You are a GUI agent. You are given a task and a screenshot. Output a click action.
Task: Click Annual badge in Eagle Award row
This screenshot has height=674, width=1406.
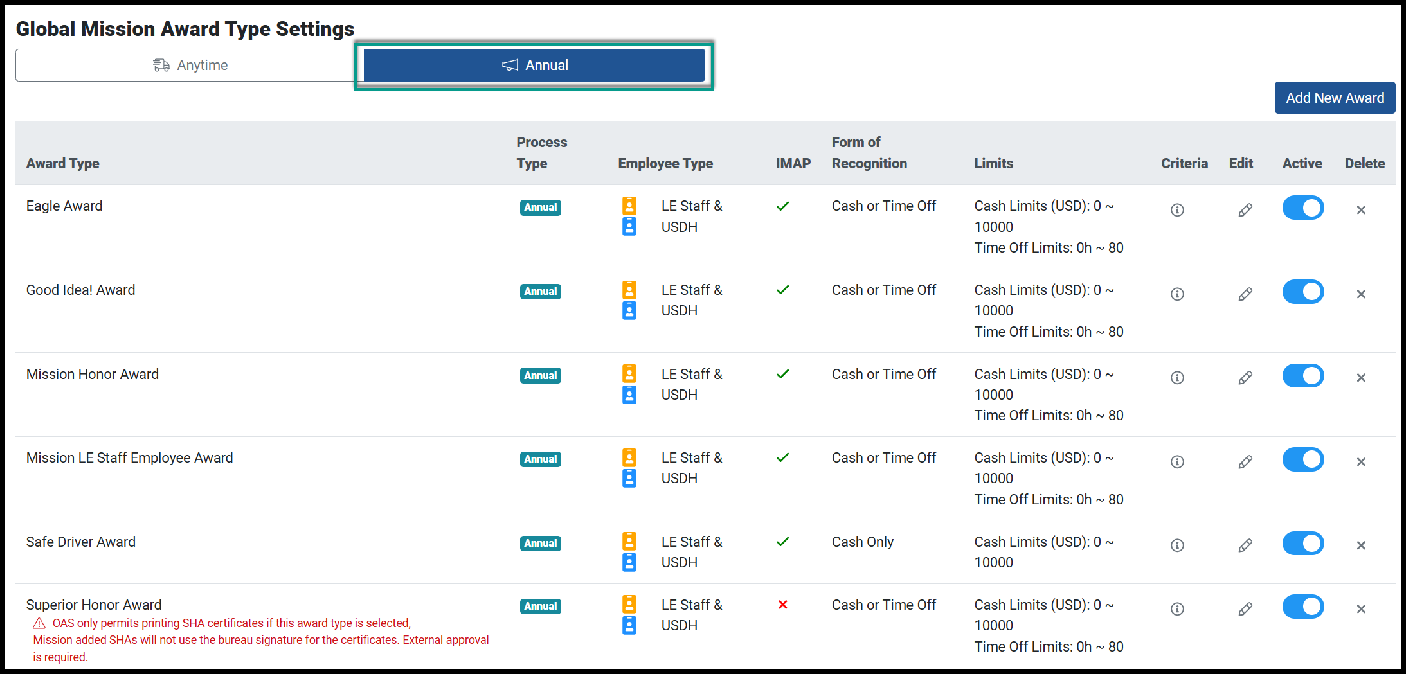[541, 208]
